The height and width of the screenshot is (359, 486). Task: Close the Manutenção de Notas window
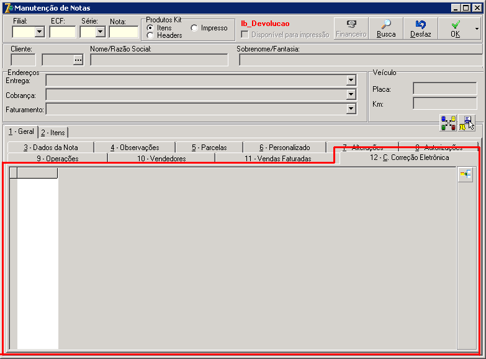tap(477, 7)
